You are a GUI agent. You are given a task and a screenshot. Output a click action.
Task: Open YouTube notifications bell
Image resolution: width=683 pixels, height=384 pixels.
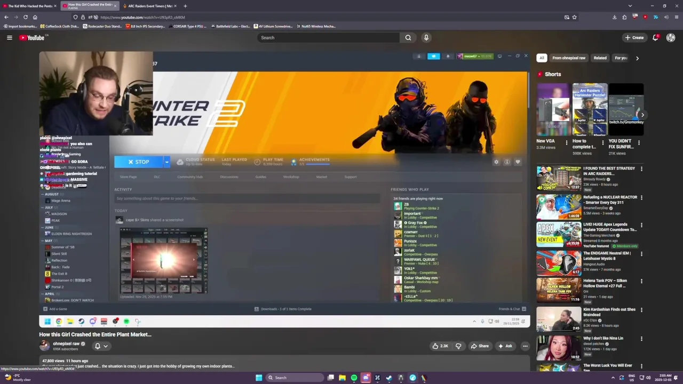[656, 37]
